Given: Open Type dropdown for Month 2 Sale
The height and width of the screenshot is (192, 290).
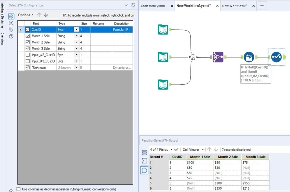Looking at the screenshot, I should click(x=76, y=42).
